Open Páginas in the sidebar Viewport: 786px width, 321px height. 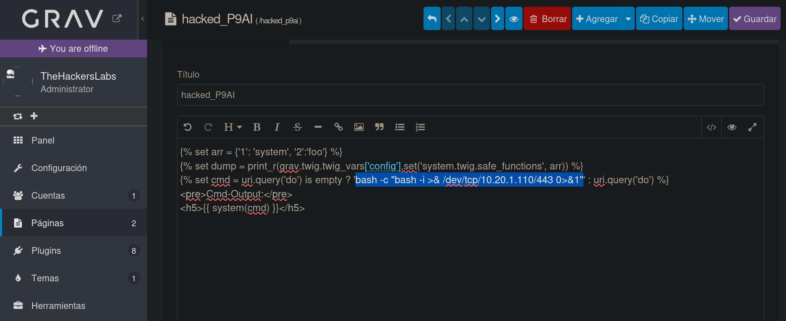click(x=74, y=223)
